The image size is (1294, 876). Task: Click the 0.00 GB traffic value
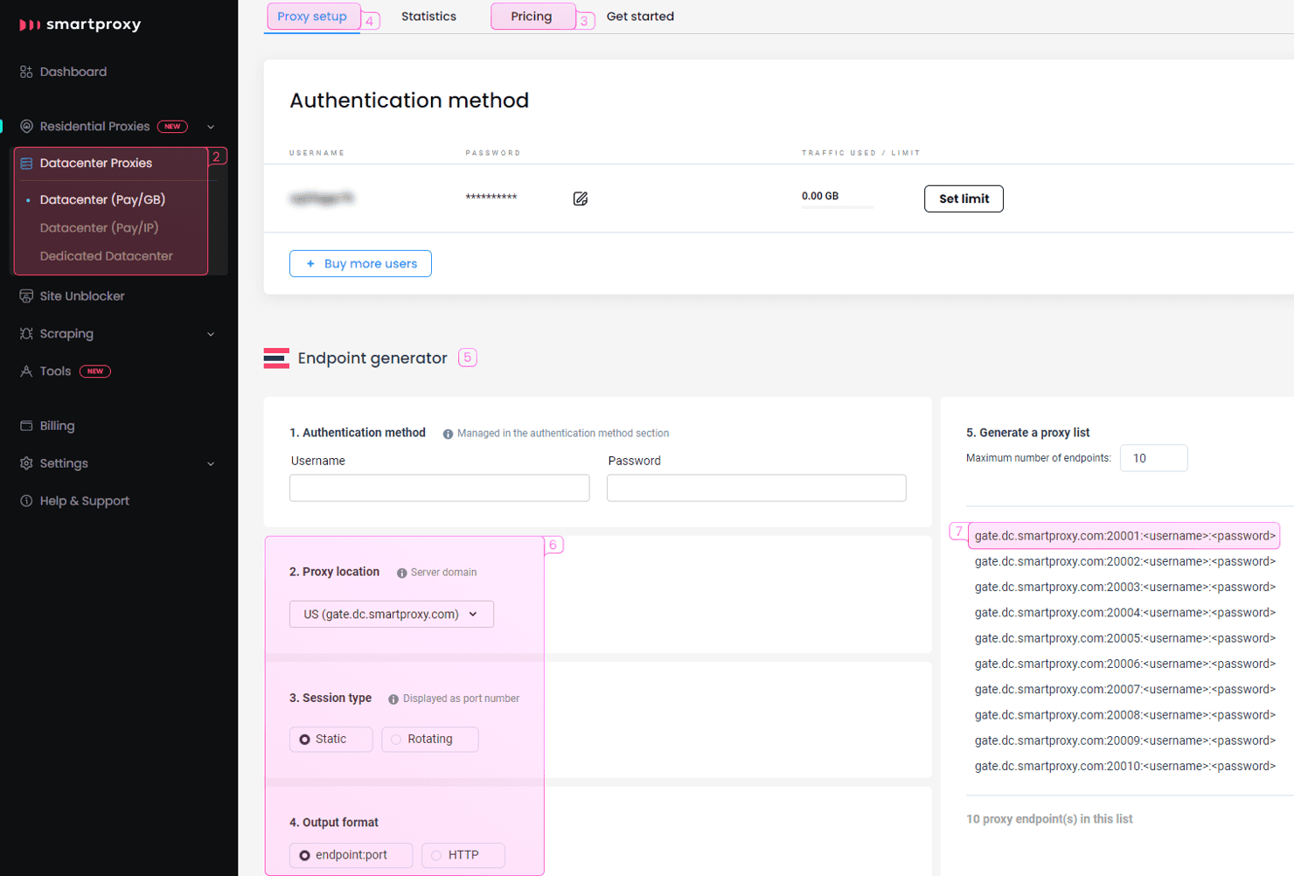click(x=820, y=196)
